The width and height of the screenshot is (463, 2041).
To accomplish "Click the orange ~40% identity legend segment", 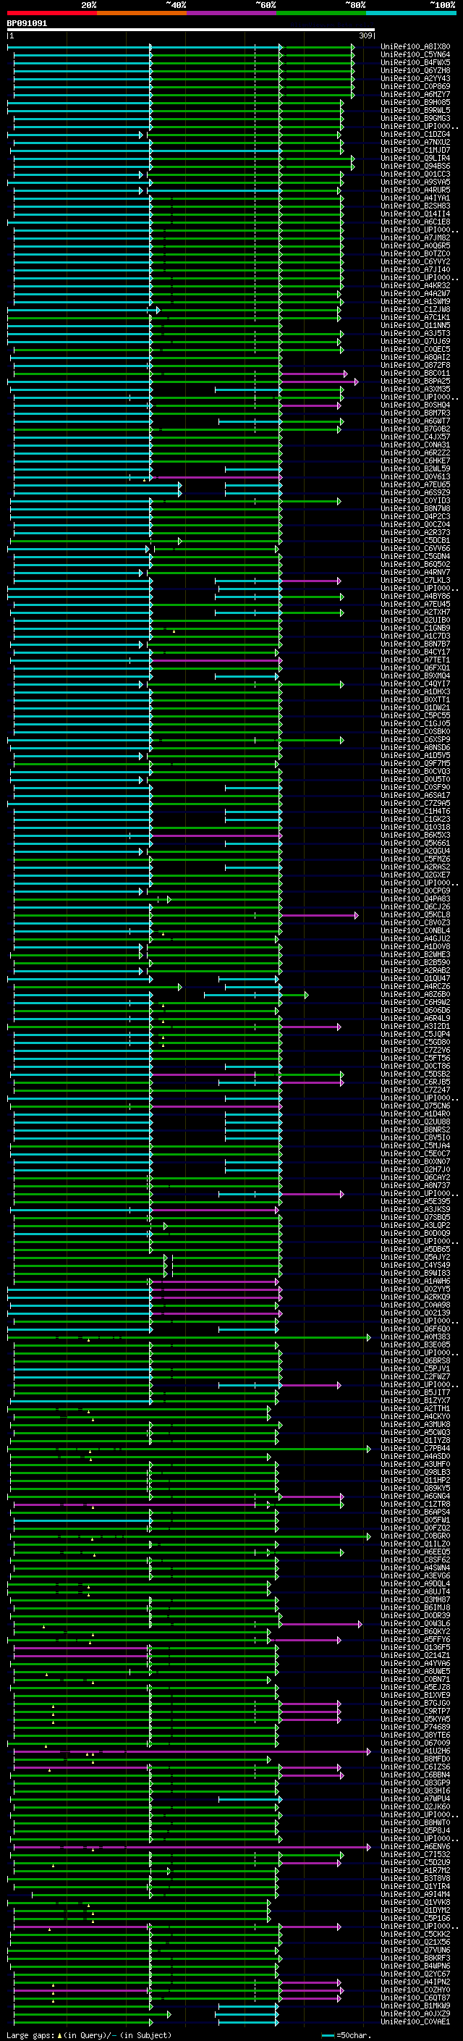I will tap(142, 13).
